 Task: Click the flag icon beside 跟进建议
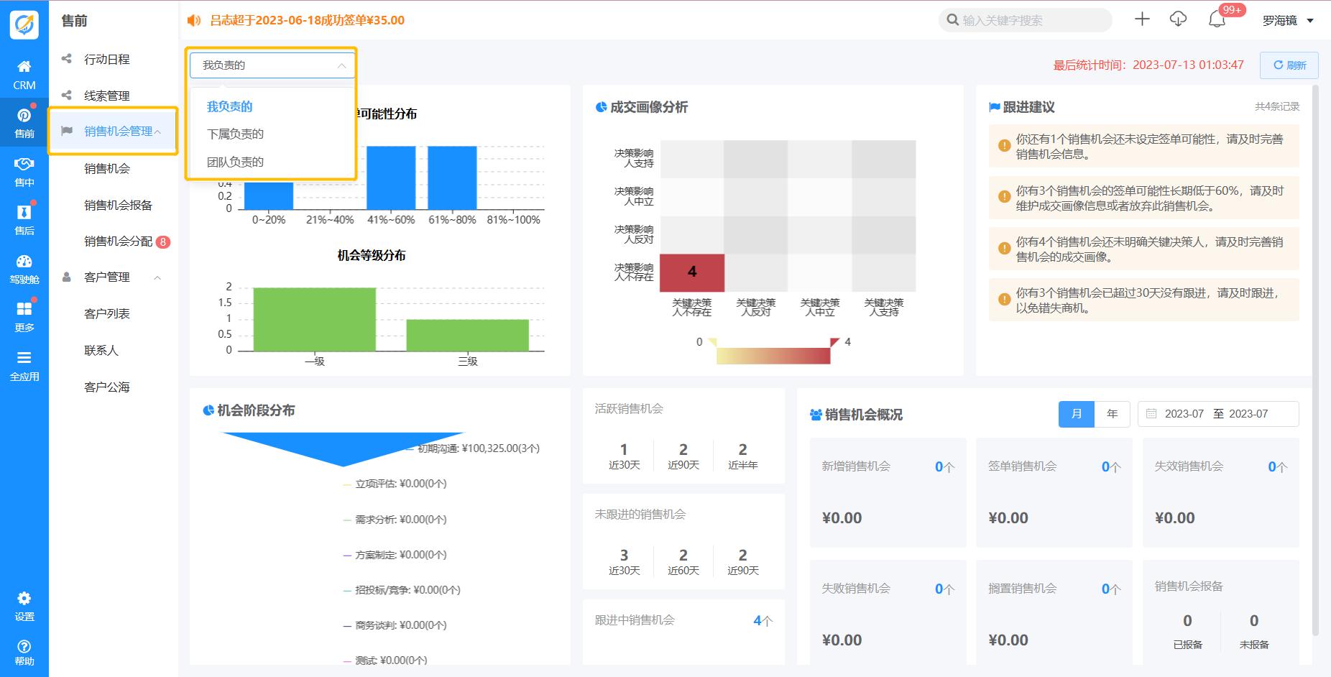[x=995, y=107]
